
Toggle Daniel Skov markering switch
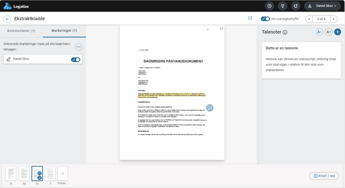(75, 60)
